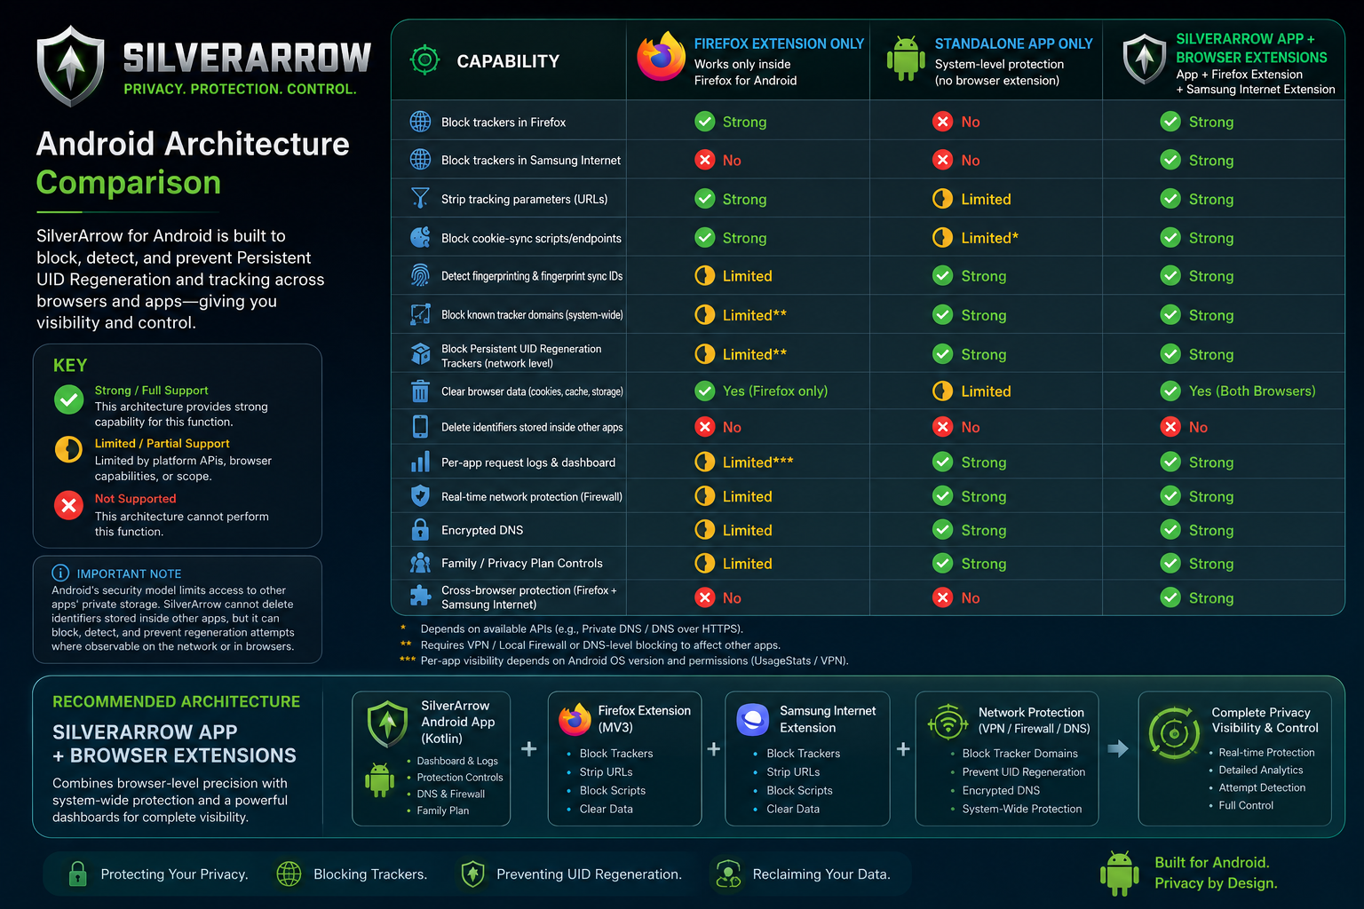Click wifi icon in Network Protection card
The width and height of the screenshot is (1364, 909).
(x=948, y=722)
